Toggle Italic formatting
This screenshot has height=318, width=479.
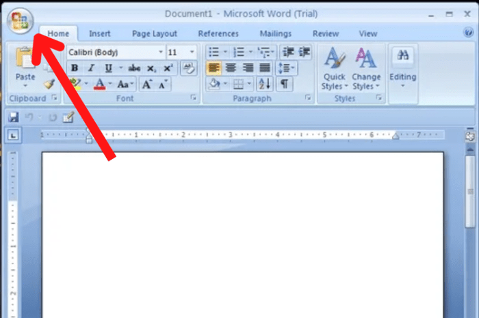click(x=91, y=68)
